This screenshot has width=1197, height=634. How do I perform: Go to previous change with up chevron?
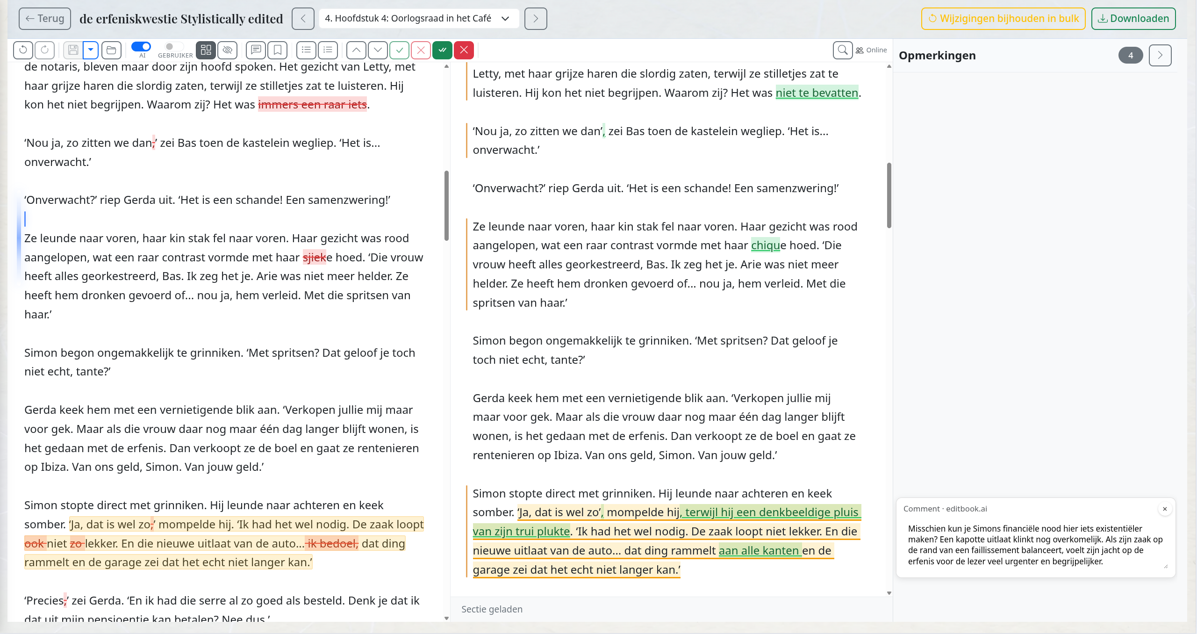click(356, 50)
